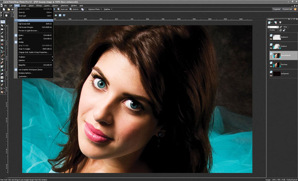
Task: Click the Express Lab button
Action: click(x=287, y=9)
